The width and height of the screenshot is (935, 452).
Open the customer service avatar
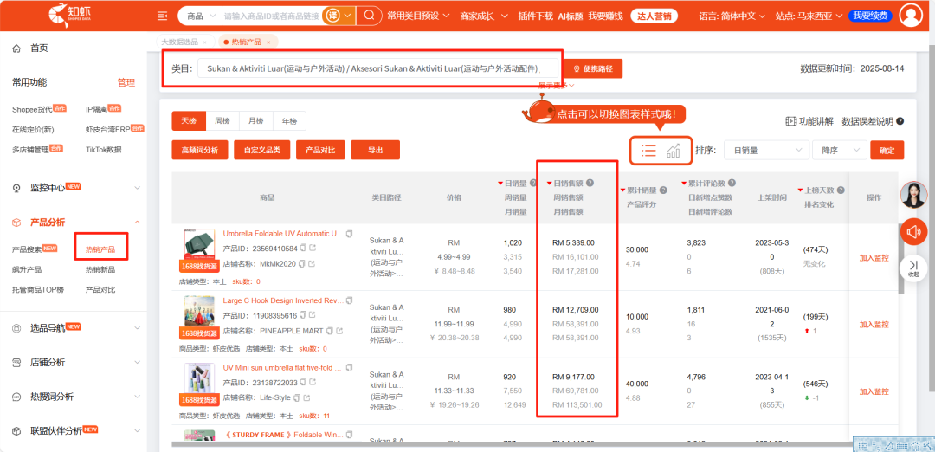point(913,195)
